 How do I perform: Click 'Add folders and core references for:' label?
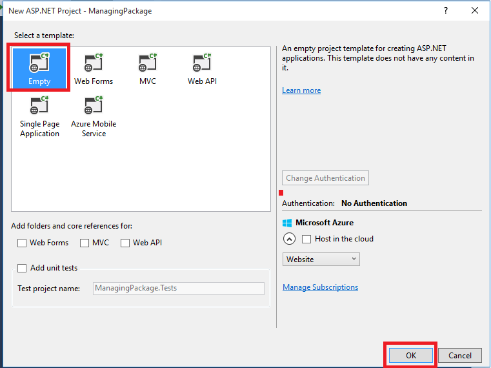72,226
